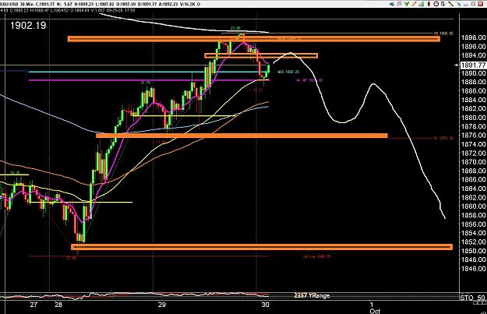Click the LH Low 1848.78 level label

point(317,256)
